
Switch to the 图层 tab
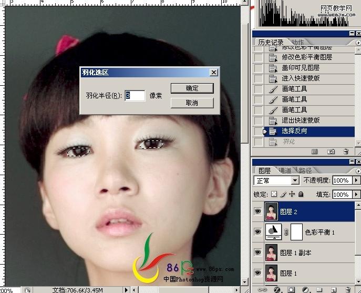coord(264,170)
